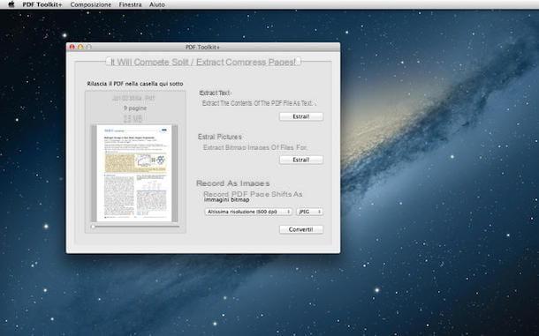Click the 'immagini bitmap' text
Viewport: 539px width, 336px height.
click(226, 199)
